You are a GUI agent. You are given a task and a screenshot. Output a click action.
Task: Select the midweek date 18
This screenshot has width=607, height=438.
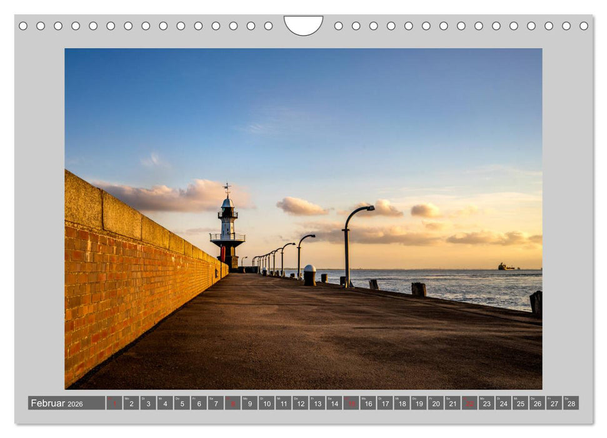(401, 404)
